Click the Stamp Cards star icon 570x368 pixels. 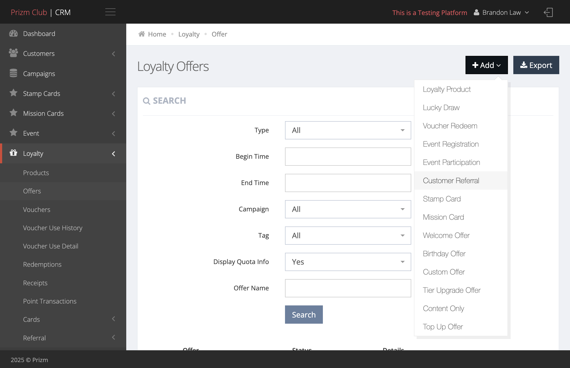13,93
